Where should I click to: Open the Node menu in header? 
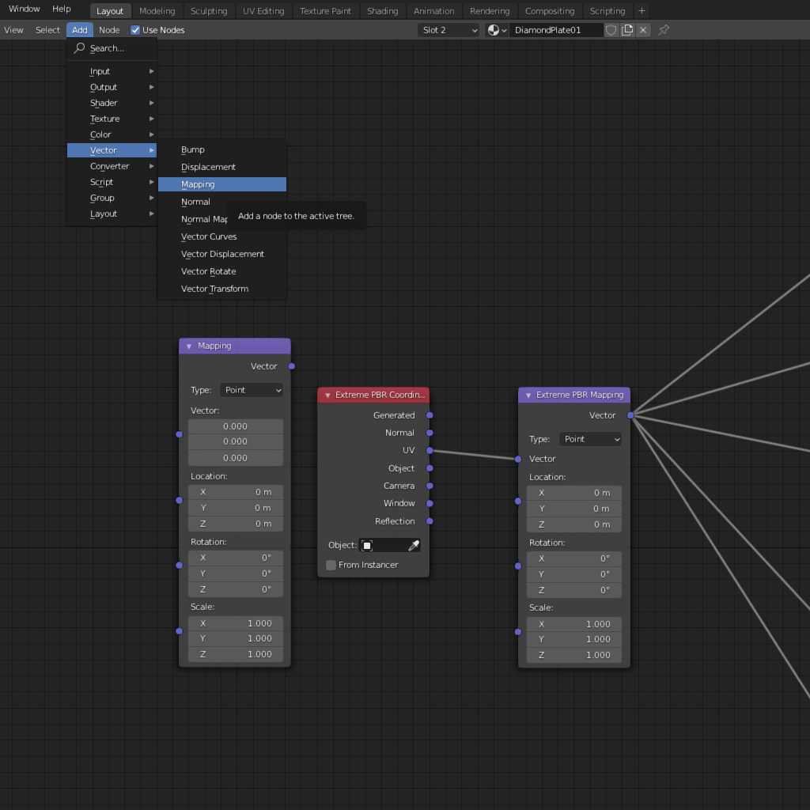coord(109,30)
